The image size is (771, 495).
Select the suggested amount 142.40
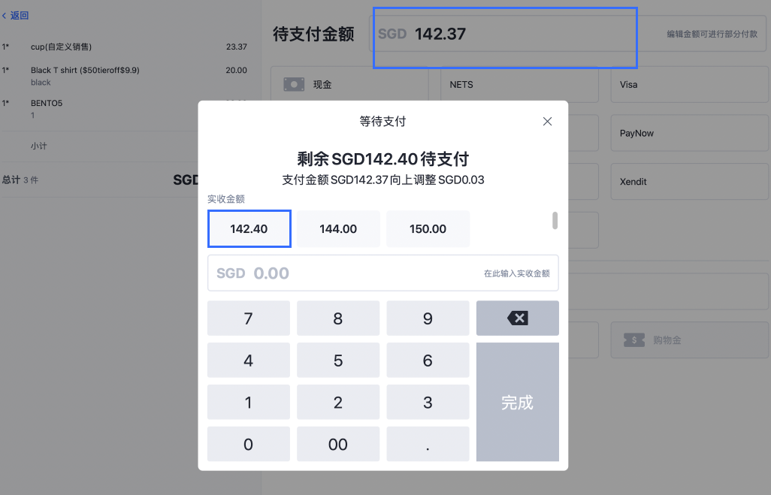tap(249, 228)
